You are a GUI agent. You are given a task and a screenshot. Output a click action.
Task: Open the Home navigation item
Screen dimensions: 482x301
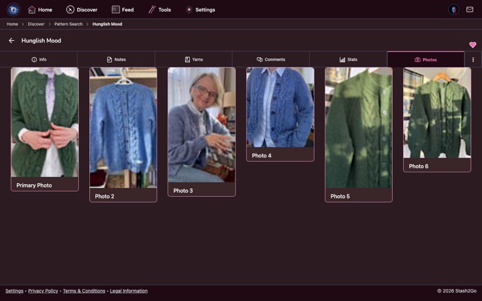(x=40, y=10)
